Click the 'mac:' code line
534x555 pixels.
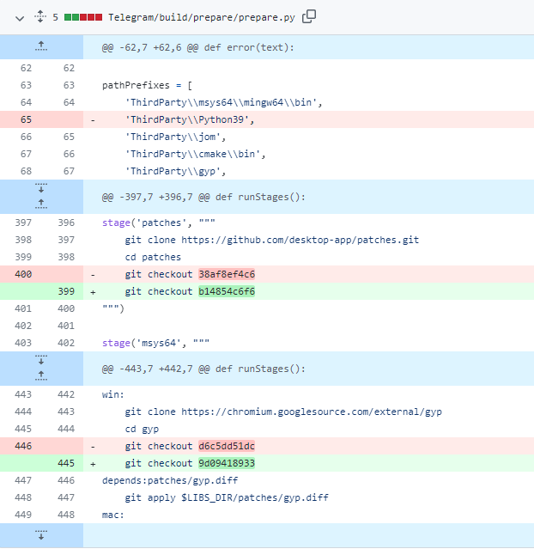pos(113,515)
